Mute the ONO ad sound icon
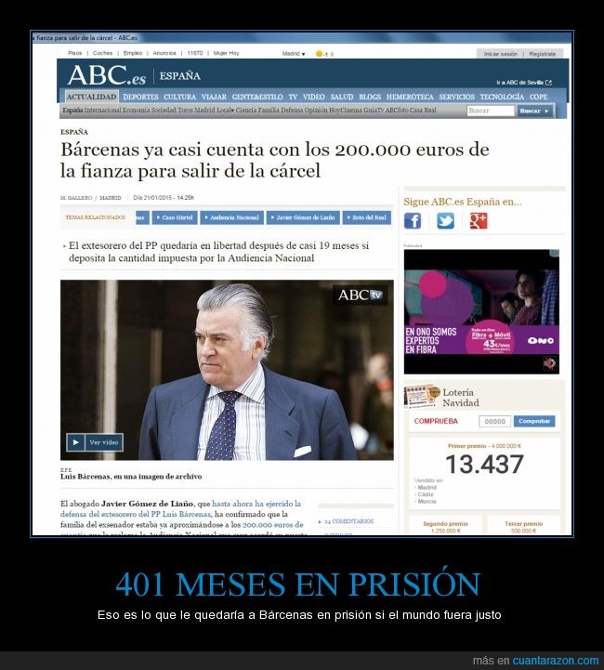 click(x=549, y=363)
